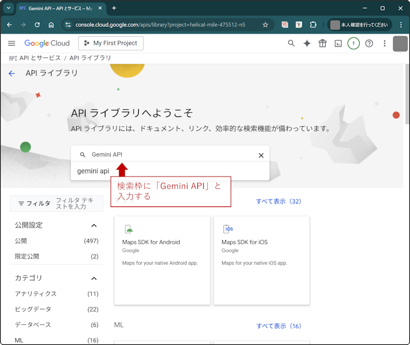410x345 pixels.
Task: Collapse the 公開設定 filter section
Action: tap(94, 226)
